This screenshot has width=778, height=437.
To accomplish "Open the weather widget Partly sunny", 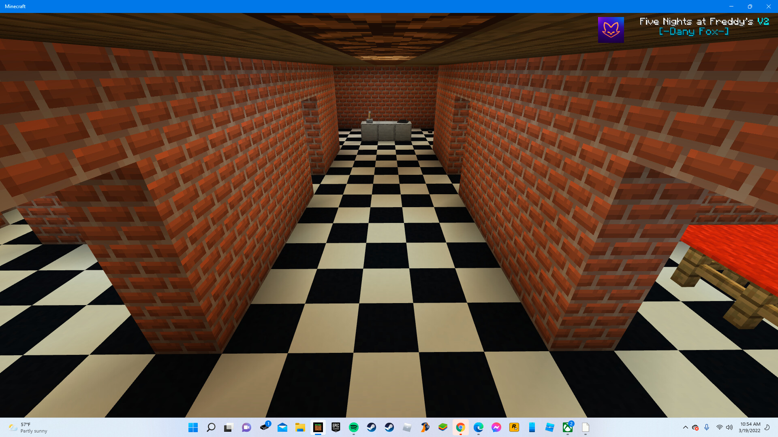I will (28, 427).
